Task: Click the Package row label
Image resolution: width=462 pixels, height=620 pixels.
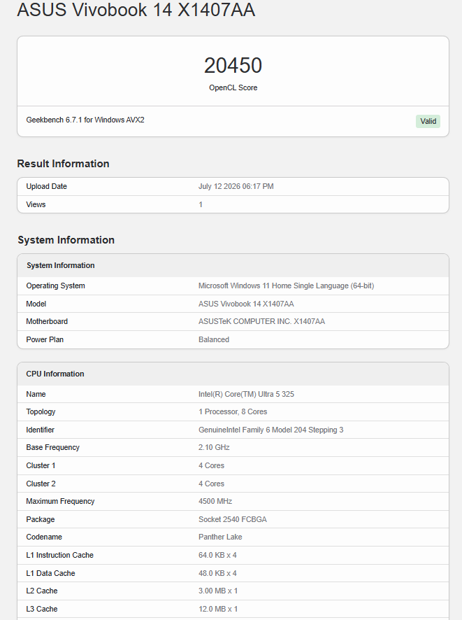Action: click(x=41, y=519)
